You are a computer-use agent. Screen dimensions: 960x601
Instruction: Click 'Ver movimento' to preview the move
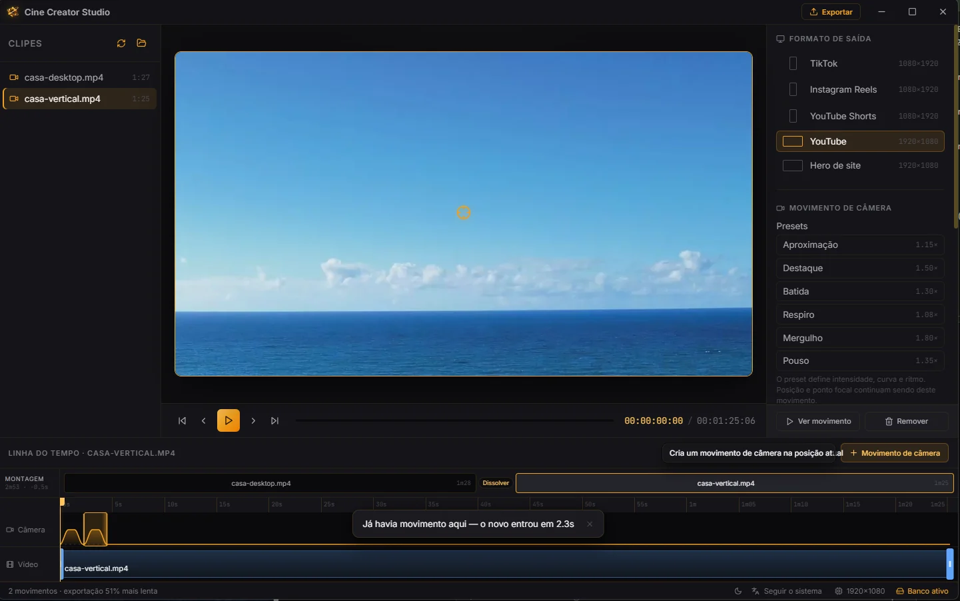coord(818,421)
